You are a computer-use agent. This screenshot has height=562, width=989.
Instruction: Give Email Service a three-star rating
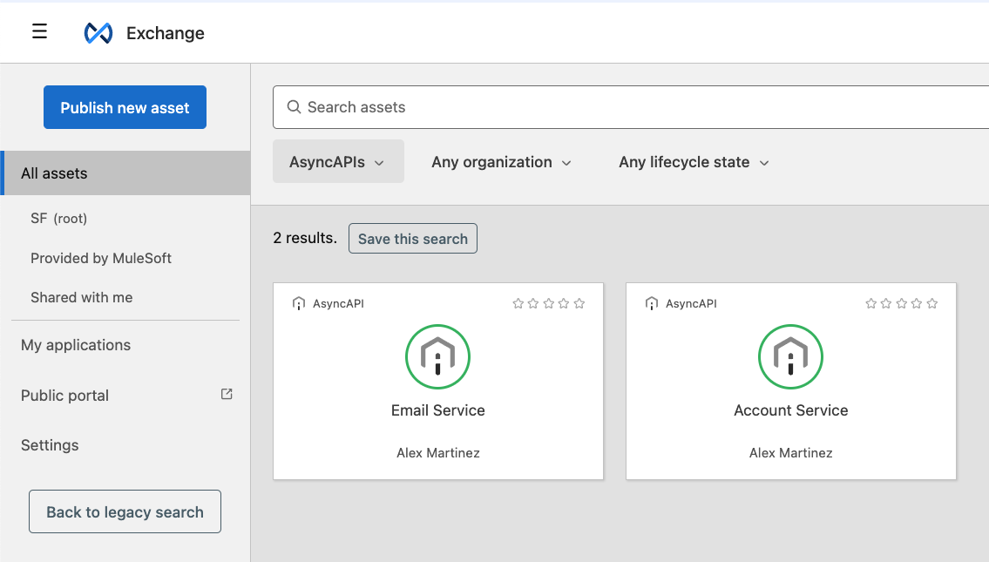coord(548,303)
